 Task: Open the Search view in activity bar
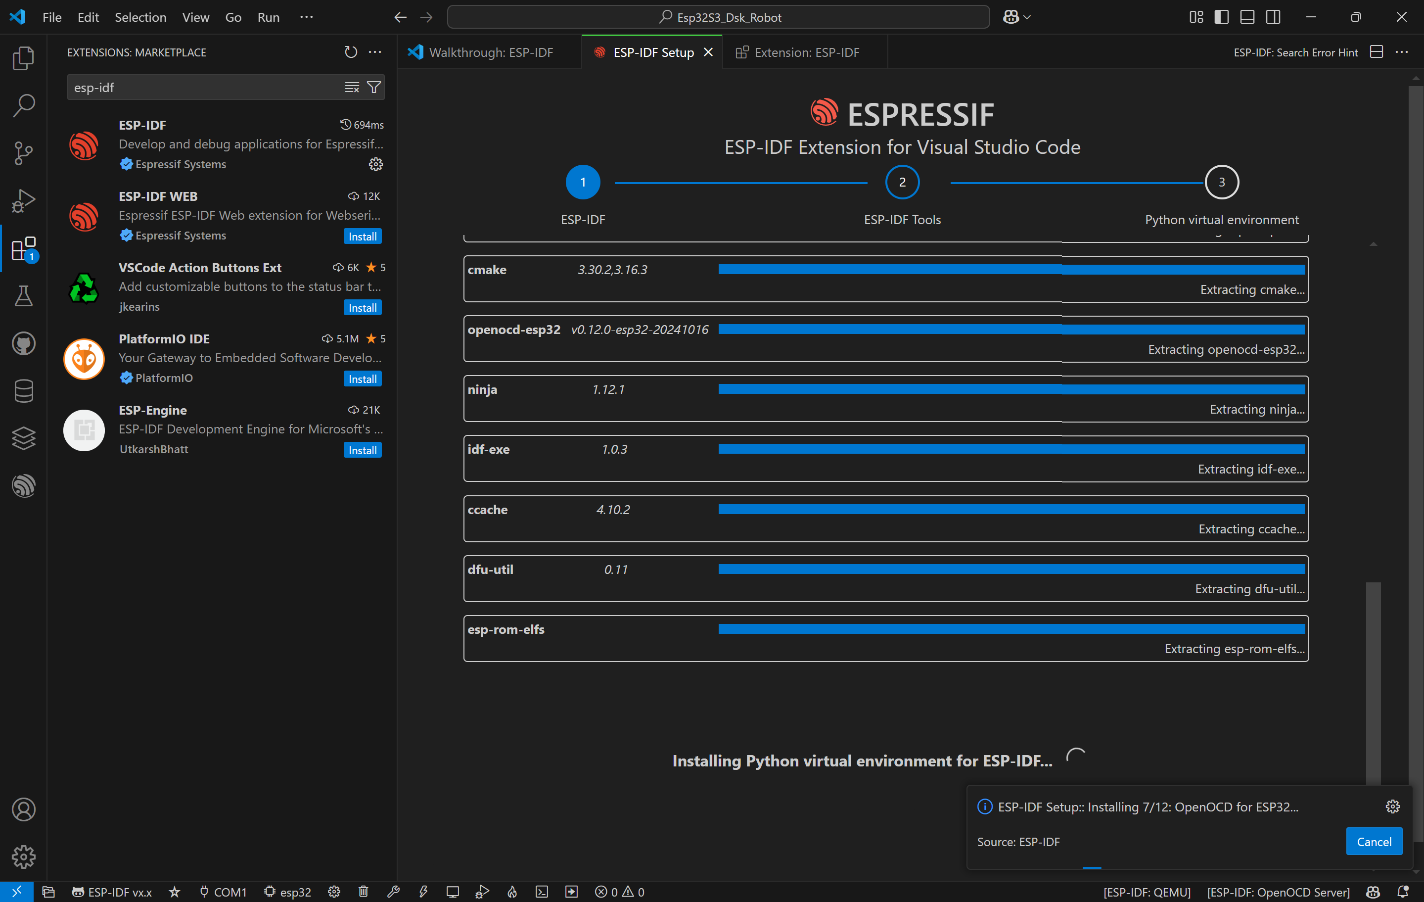coord(24,105)
